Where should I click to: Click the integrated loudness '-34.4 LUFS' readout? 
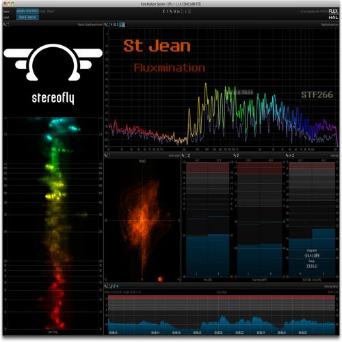[312, 255]
